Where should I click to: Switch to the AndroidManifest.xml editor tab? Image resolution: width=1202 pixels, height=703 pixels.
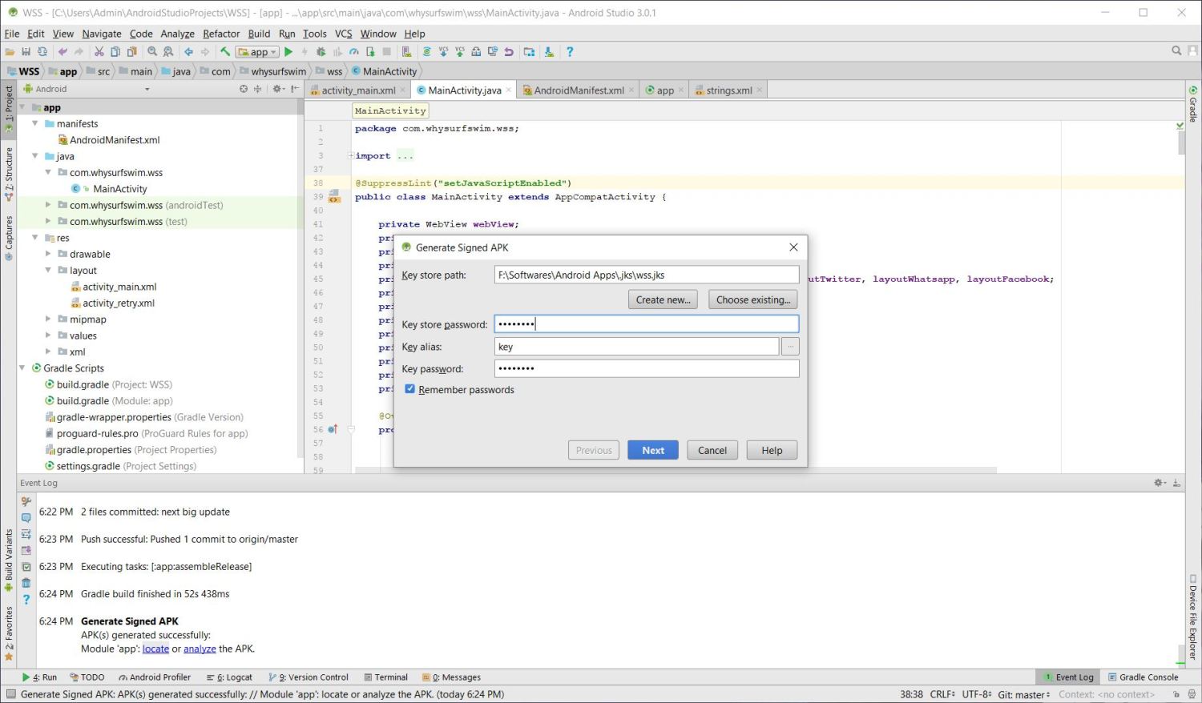[x=578, y=90]
